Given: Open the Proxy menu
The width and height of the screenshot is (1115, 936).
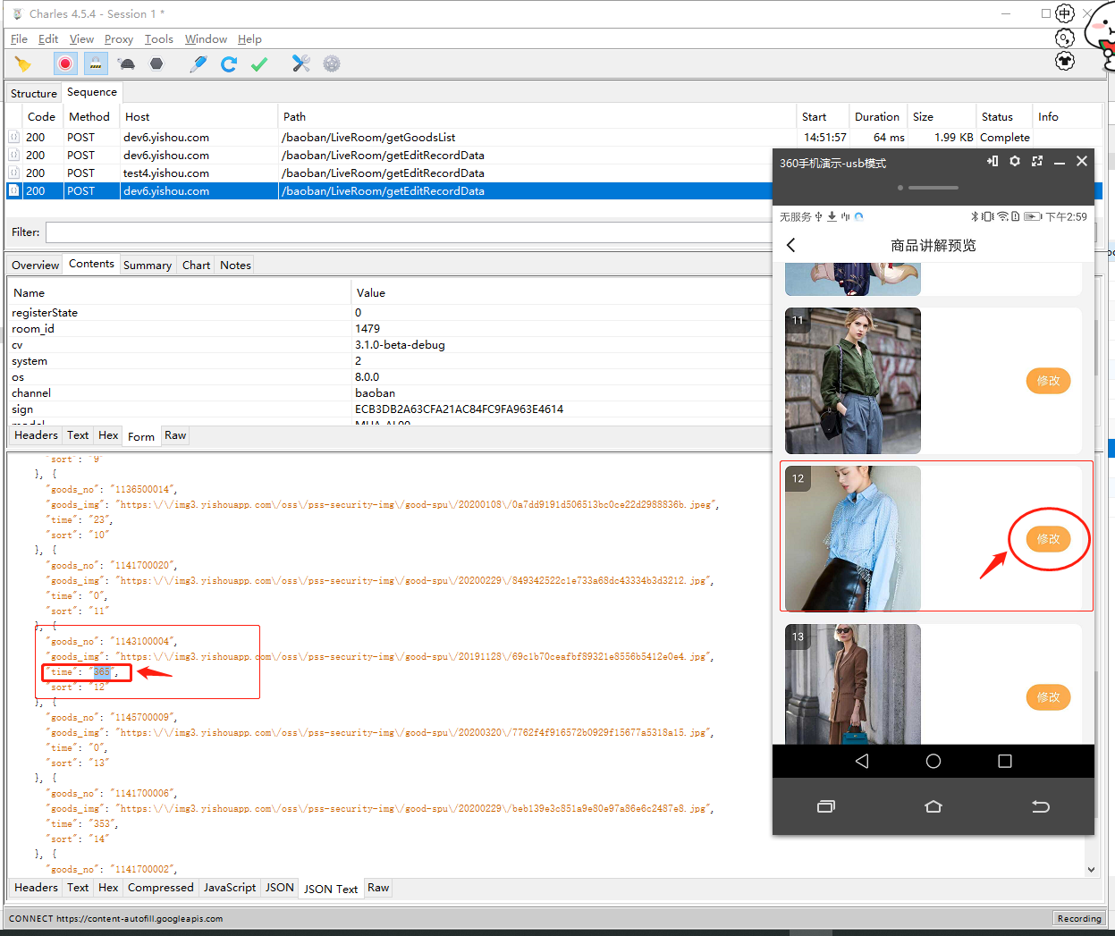Looking at the screenshot, I should point(119,39).
